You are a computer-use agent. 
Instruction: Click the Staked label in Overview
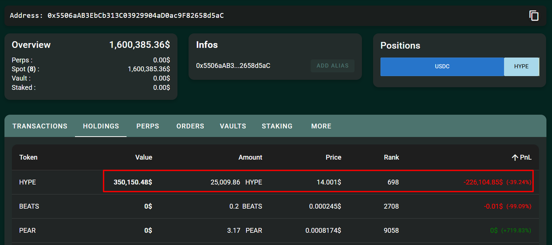pyautogui.click(x=23, y=87)
